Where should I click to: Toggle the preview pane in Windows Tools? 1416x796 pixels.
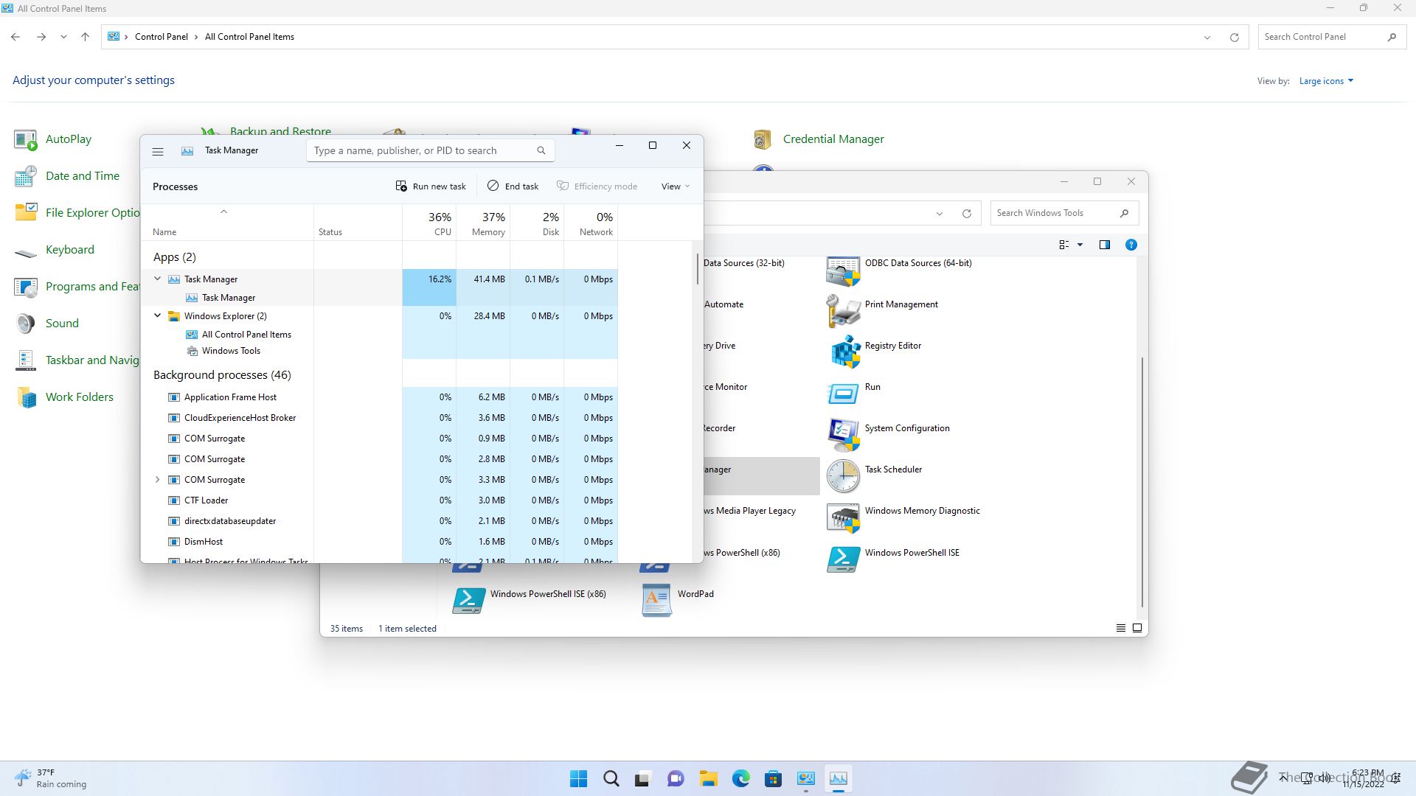pyautogui.click(x=1104, y=245)
